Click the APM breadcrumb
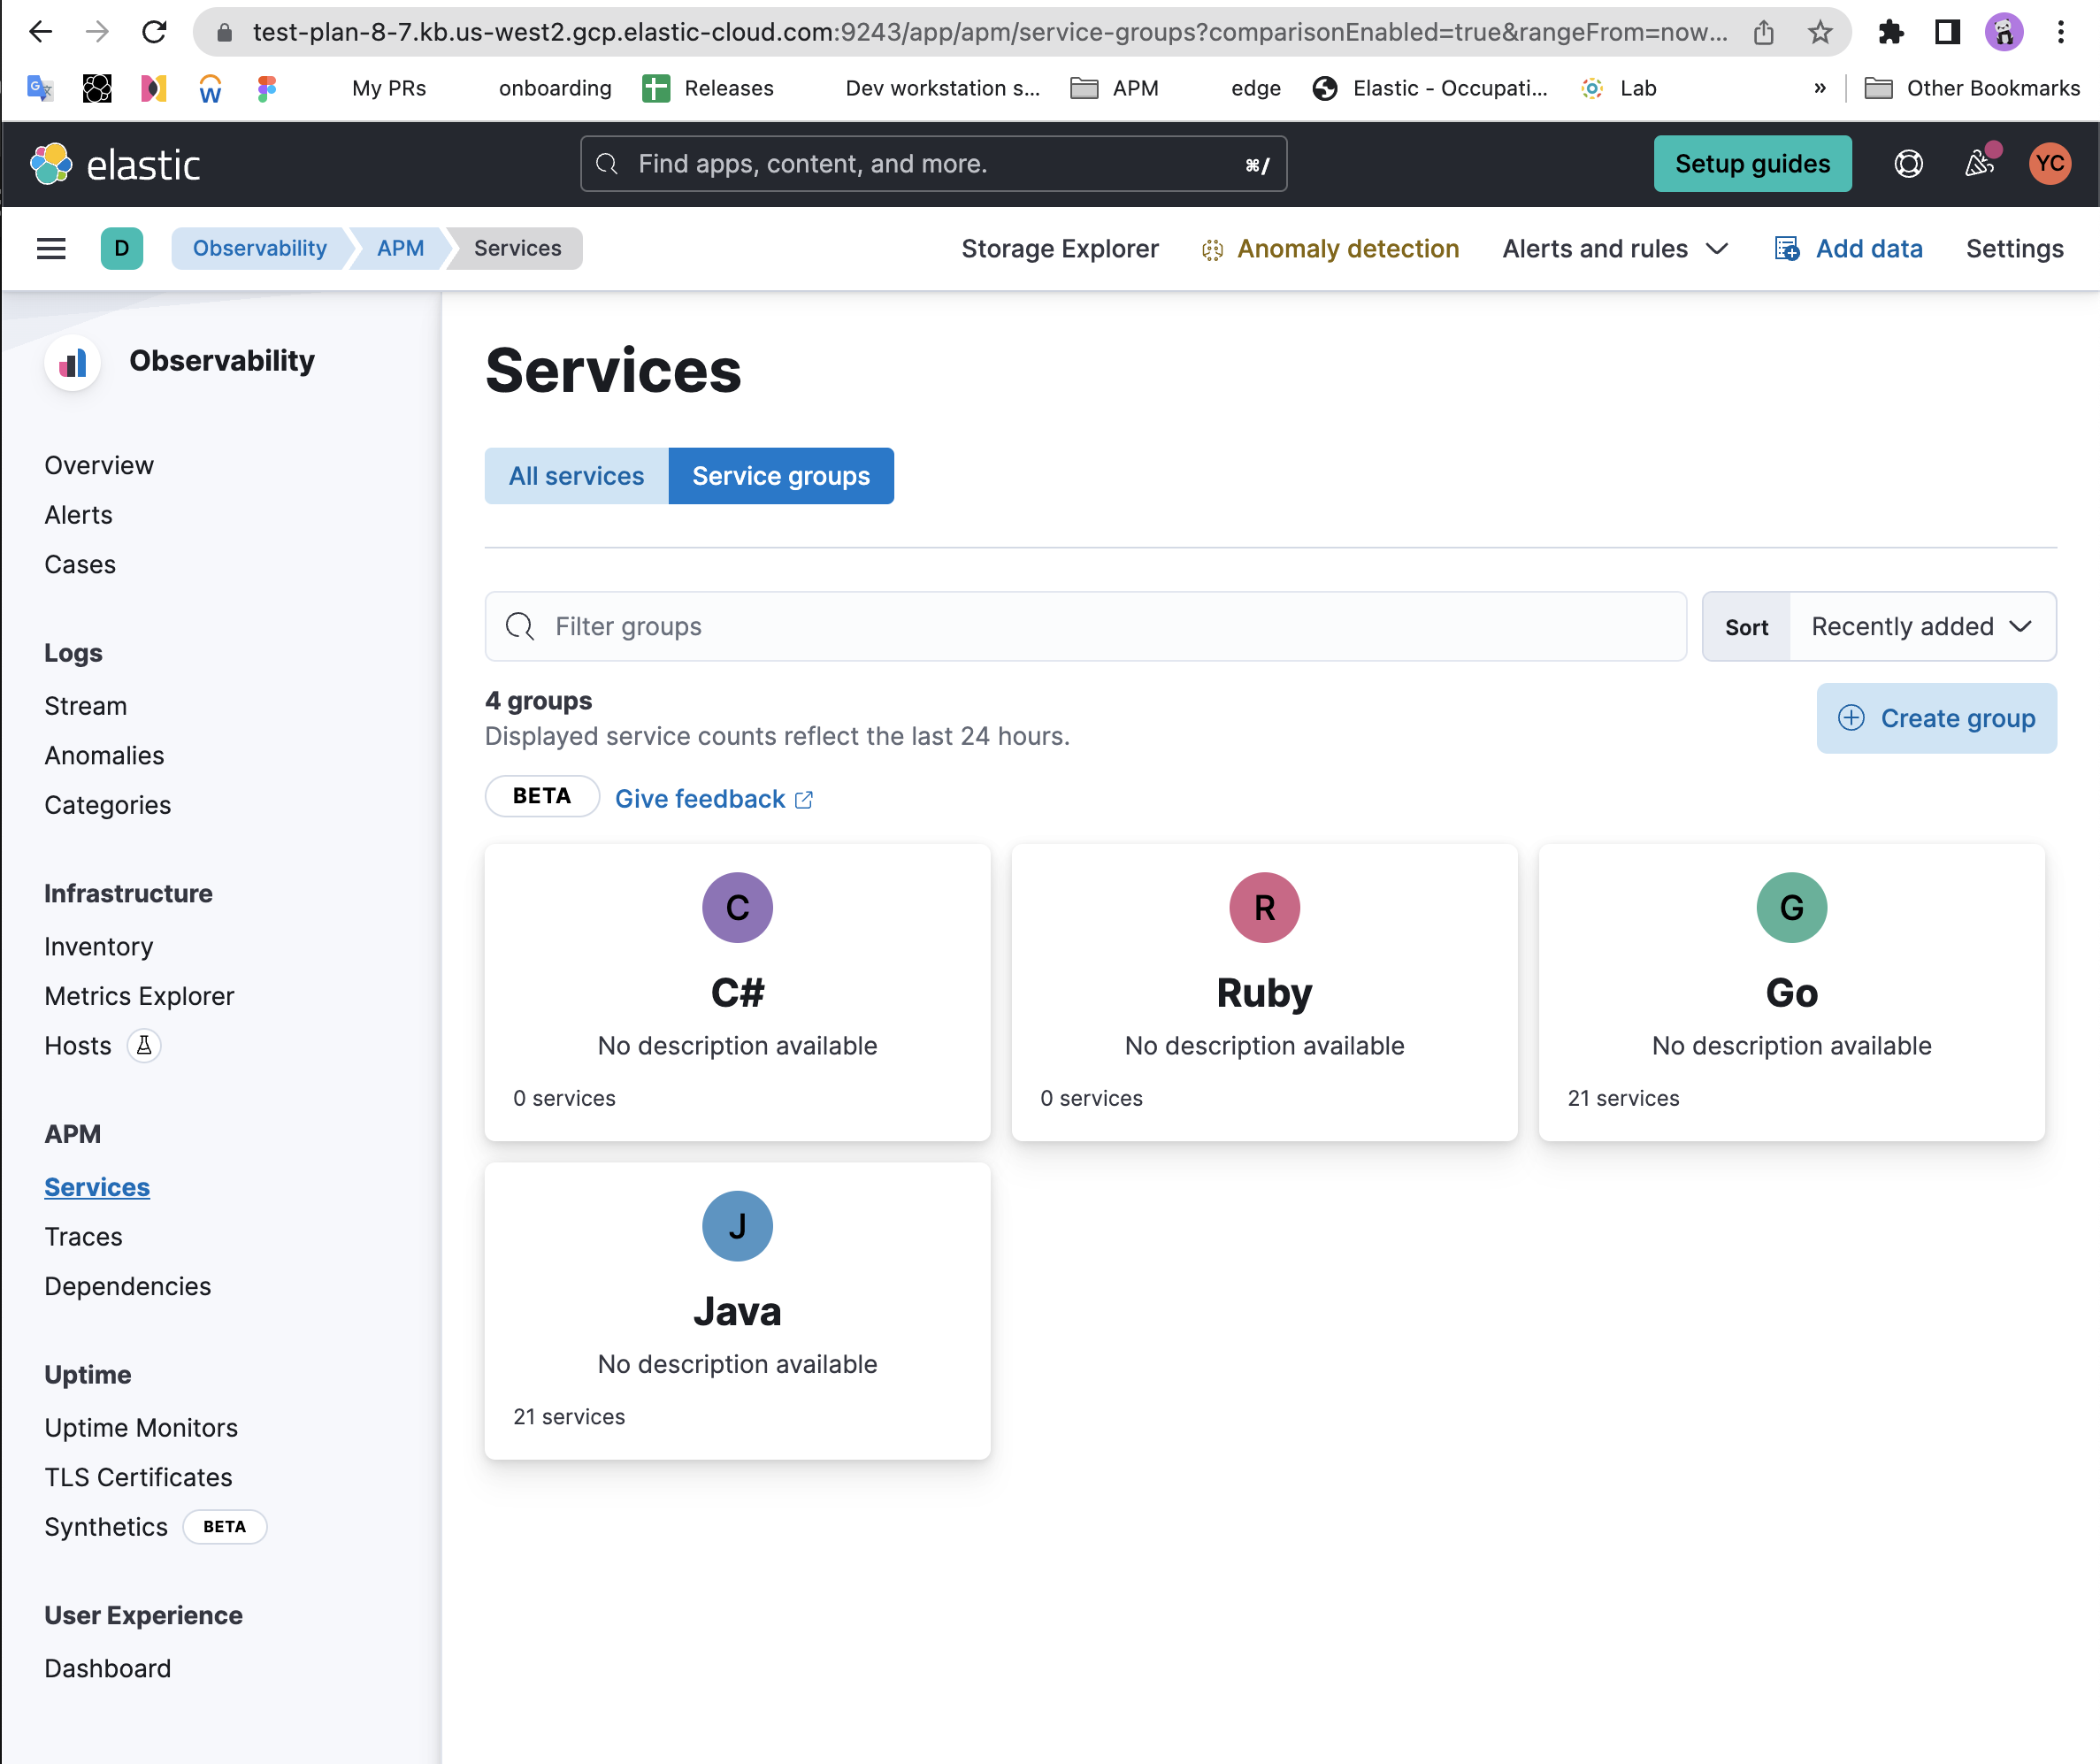The height and width of the screenshot is (1764, 2100). [x=400, y=248]
